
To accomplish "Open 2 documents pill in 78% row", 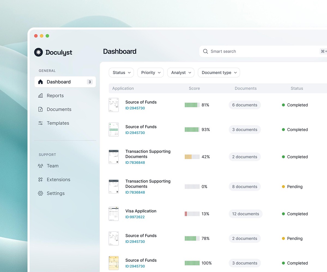I will pos(245,239).
